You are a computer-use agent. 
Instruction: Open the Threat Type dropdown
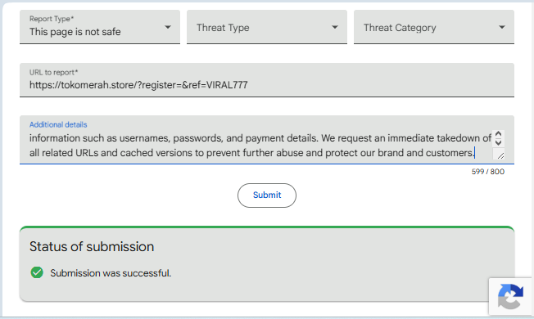[267, 27]
